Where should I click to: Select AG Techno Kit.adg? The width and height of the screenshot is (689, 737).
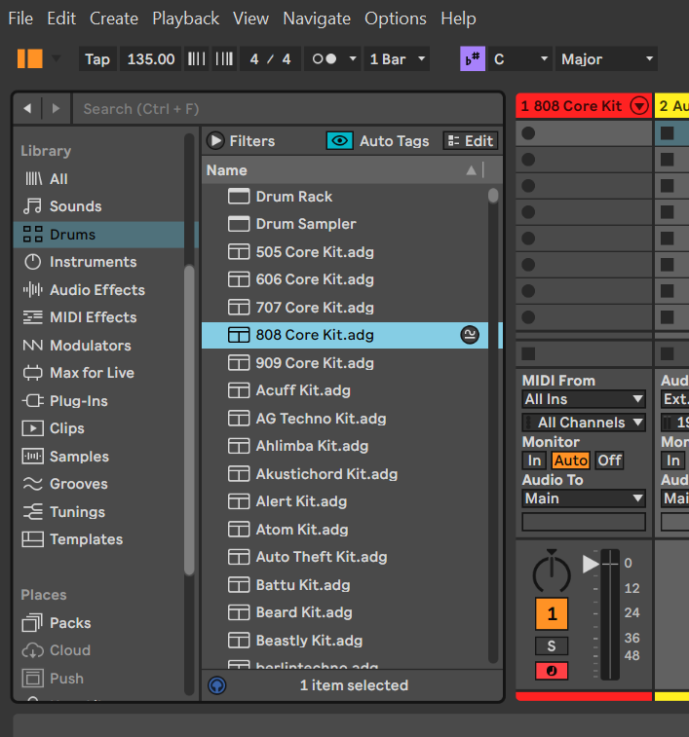point(345,419)
